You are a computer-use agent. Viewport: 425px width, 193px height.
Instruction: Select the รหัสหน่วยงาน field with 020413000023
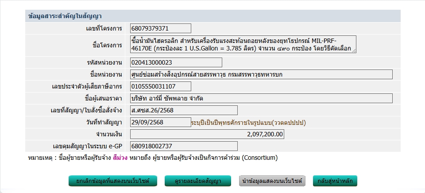click(176, 62)
